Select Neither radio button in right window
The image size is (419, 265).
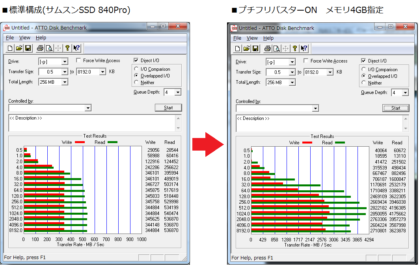(364, 83)
